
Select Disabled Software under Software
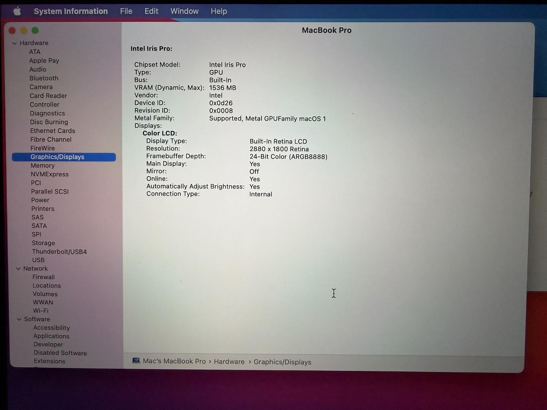[60, 353]
